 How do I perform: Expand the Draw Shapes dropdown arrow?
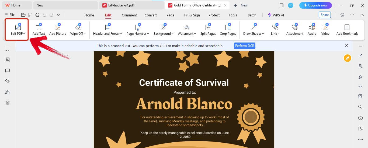pyautogui.click(x=263, y=34)
